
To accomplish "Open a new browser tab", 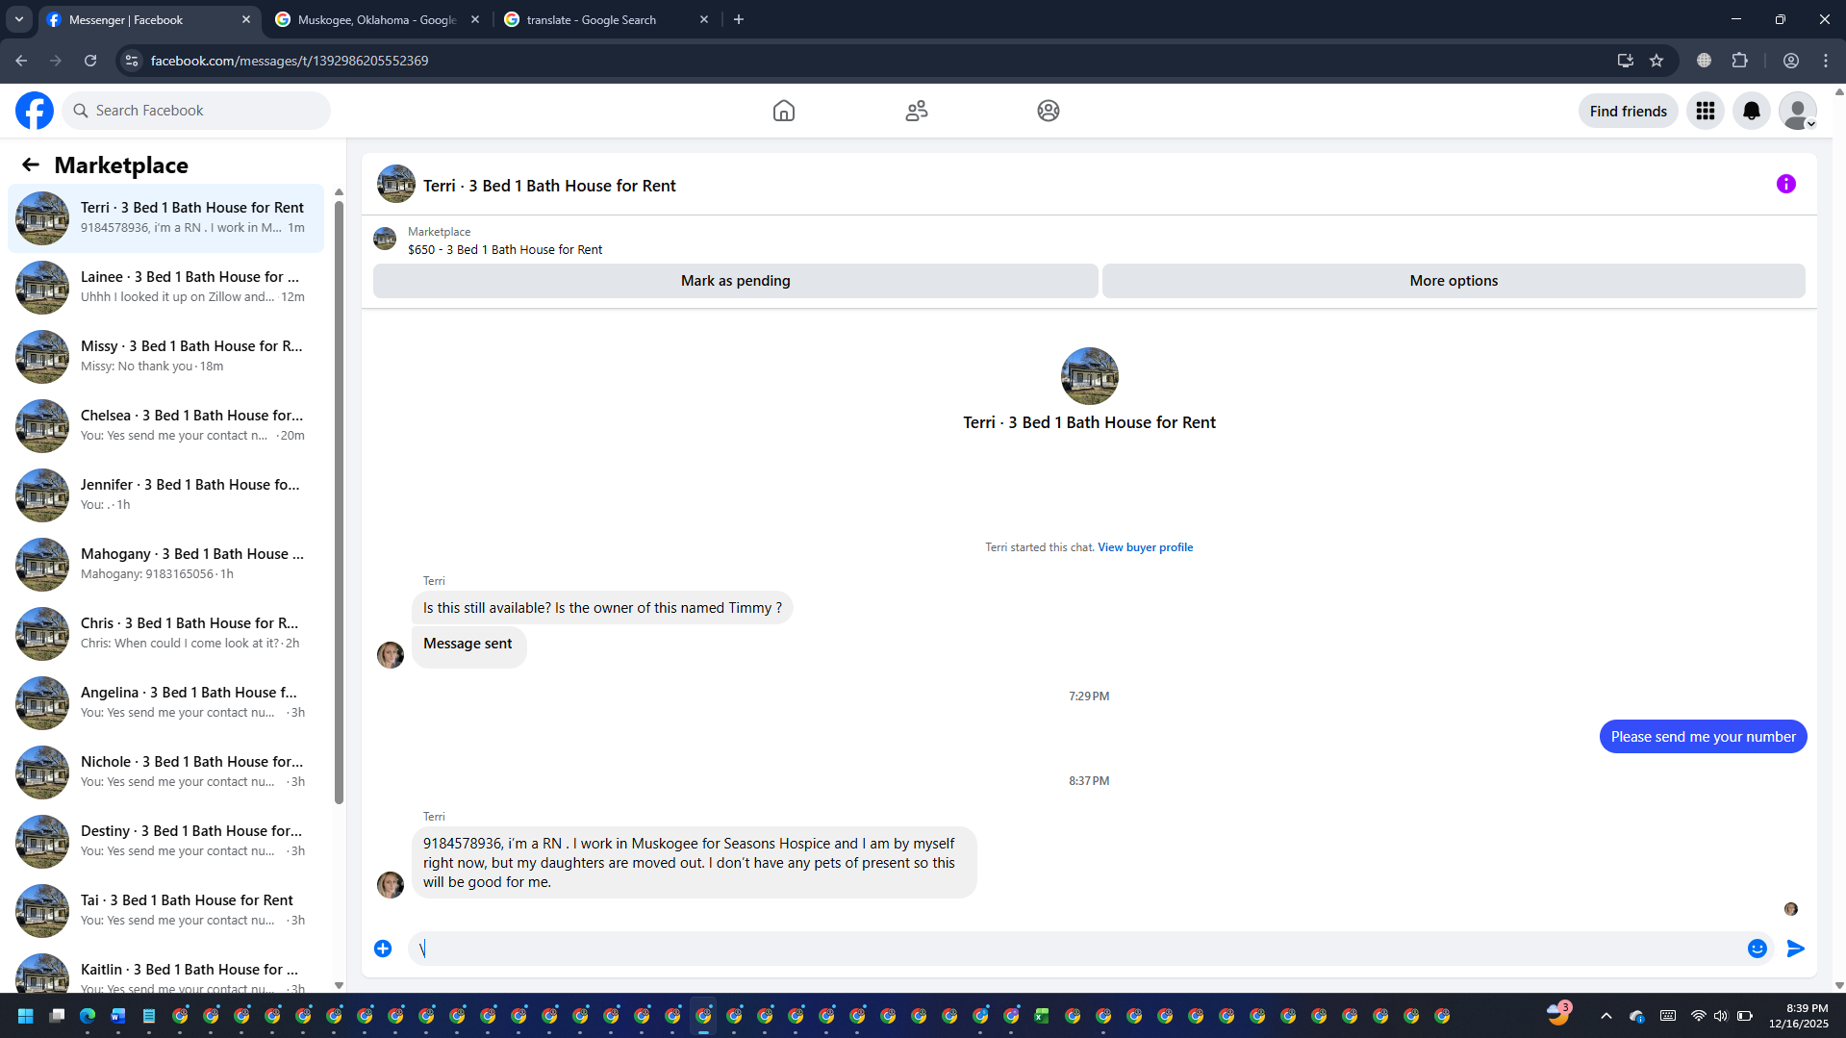I will [739, 19].
